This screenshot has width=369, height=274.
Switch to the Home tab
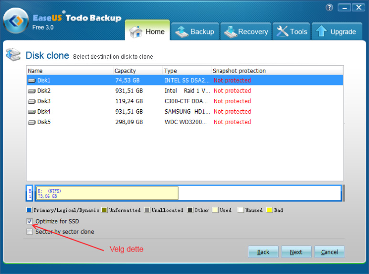click(x=148, y=30)
